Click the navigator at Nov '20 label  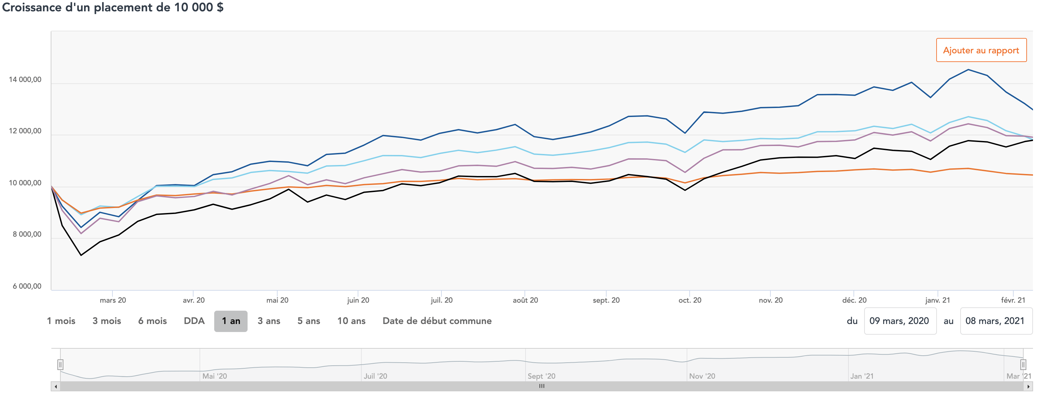702,376
